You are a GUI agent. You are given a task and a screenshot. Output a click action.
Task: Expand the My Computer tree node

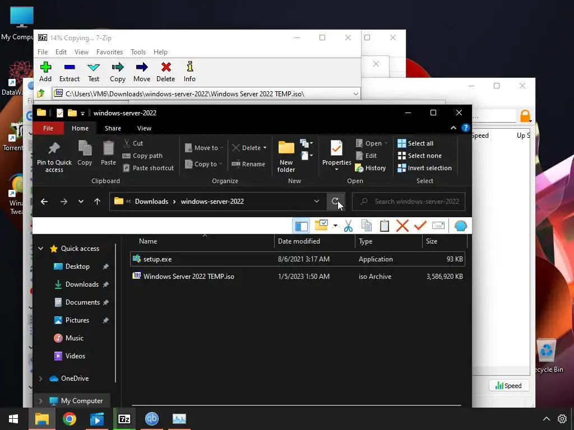[x=40, y=401]
